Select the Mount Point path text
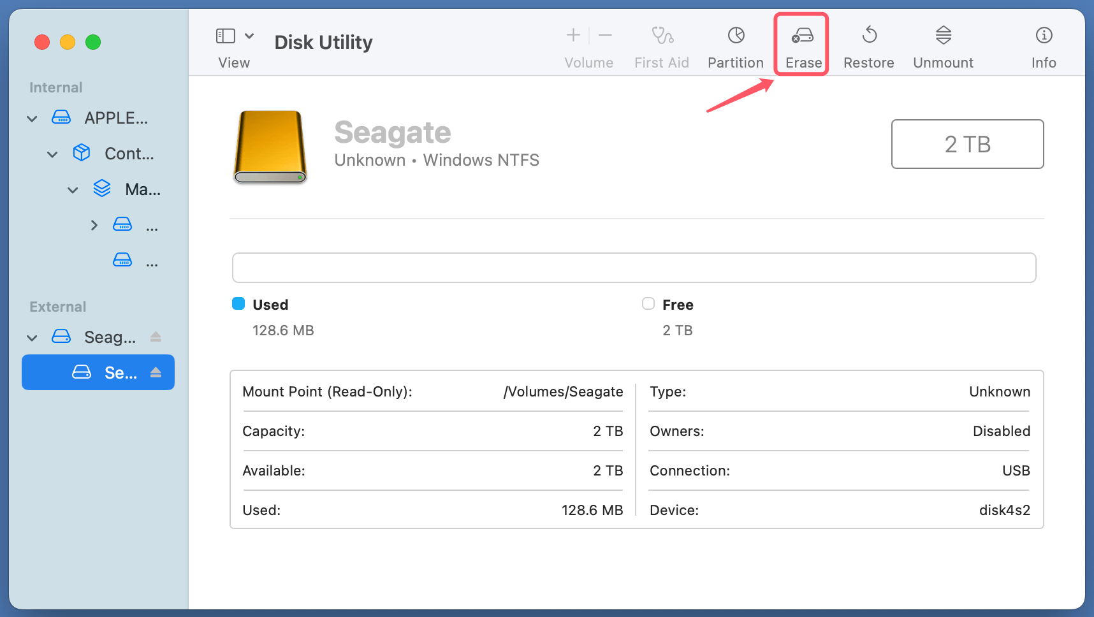Screen dimensions: 1094x617 (563, 392)
